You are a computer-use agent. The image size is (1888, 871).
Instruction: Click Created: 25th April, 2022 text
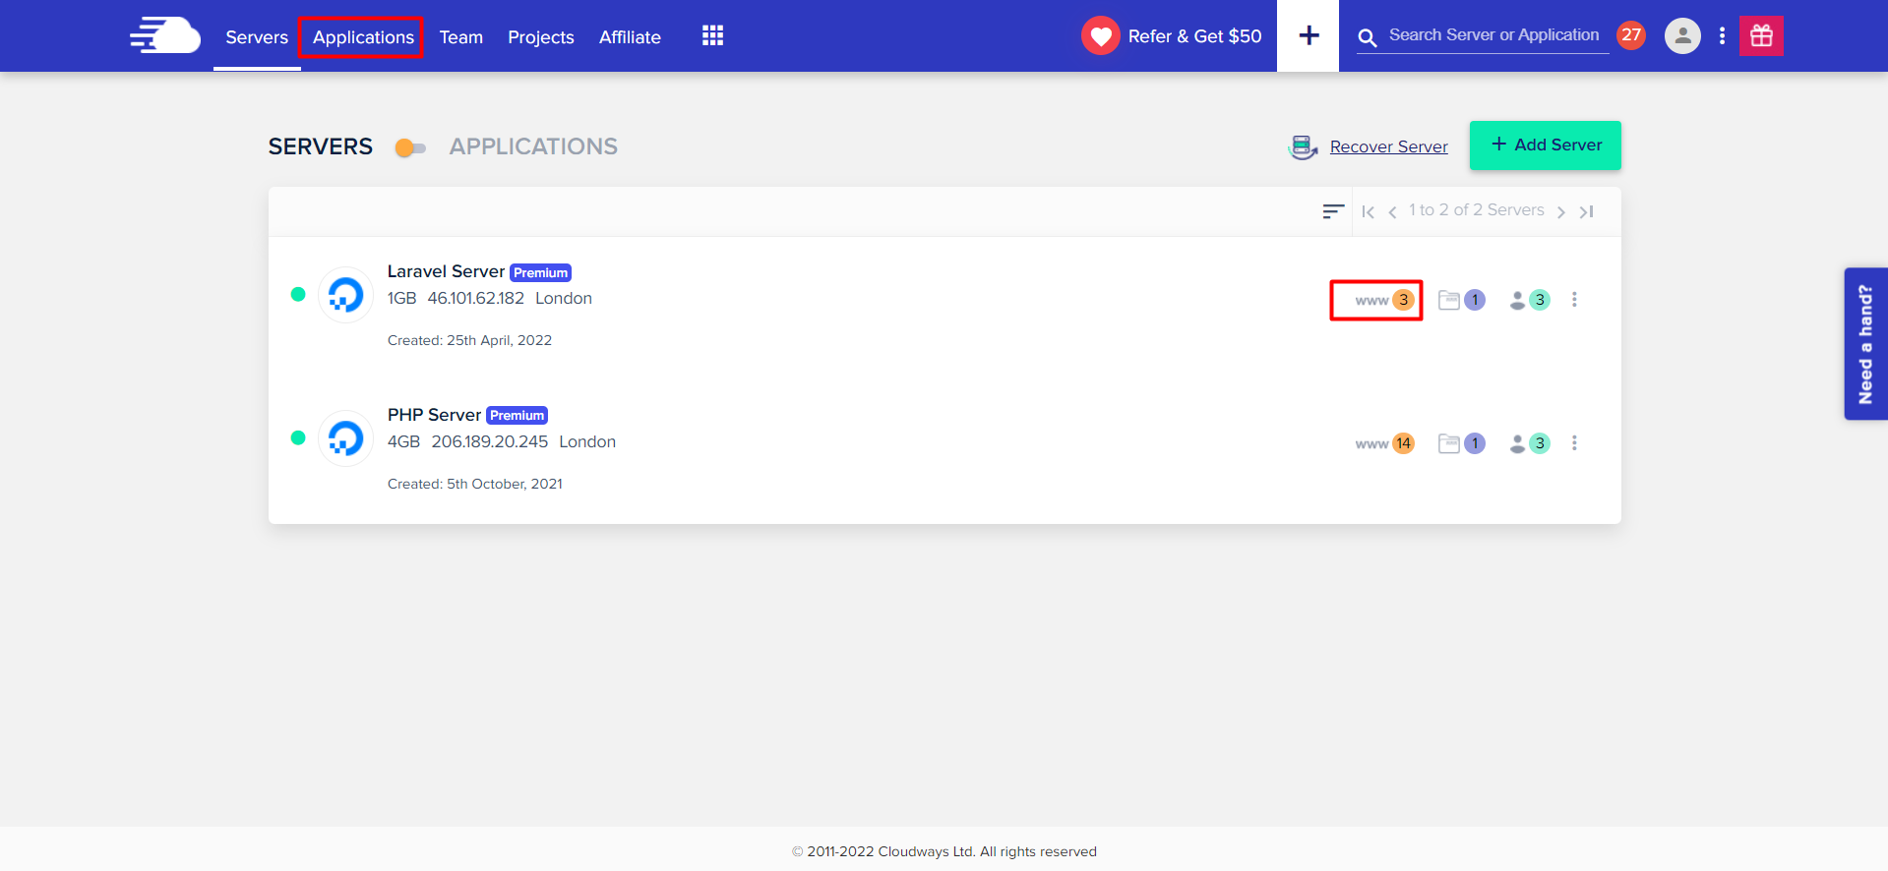[469, 340]
